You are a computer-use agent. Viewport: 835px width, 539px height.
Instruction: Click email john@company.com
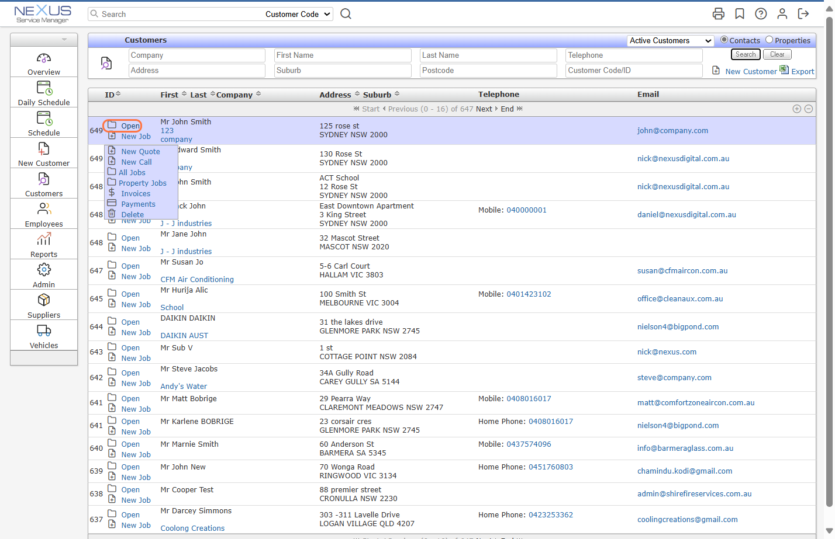click(672, 131)
